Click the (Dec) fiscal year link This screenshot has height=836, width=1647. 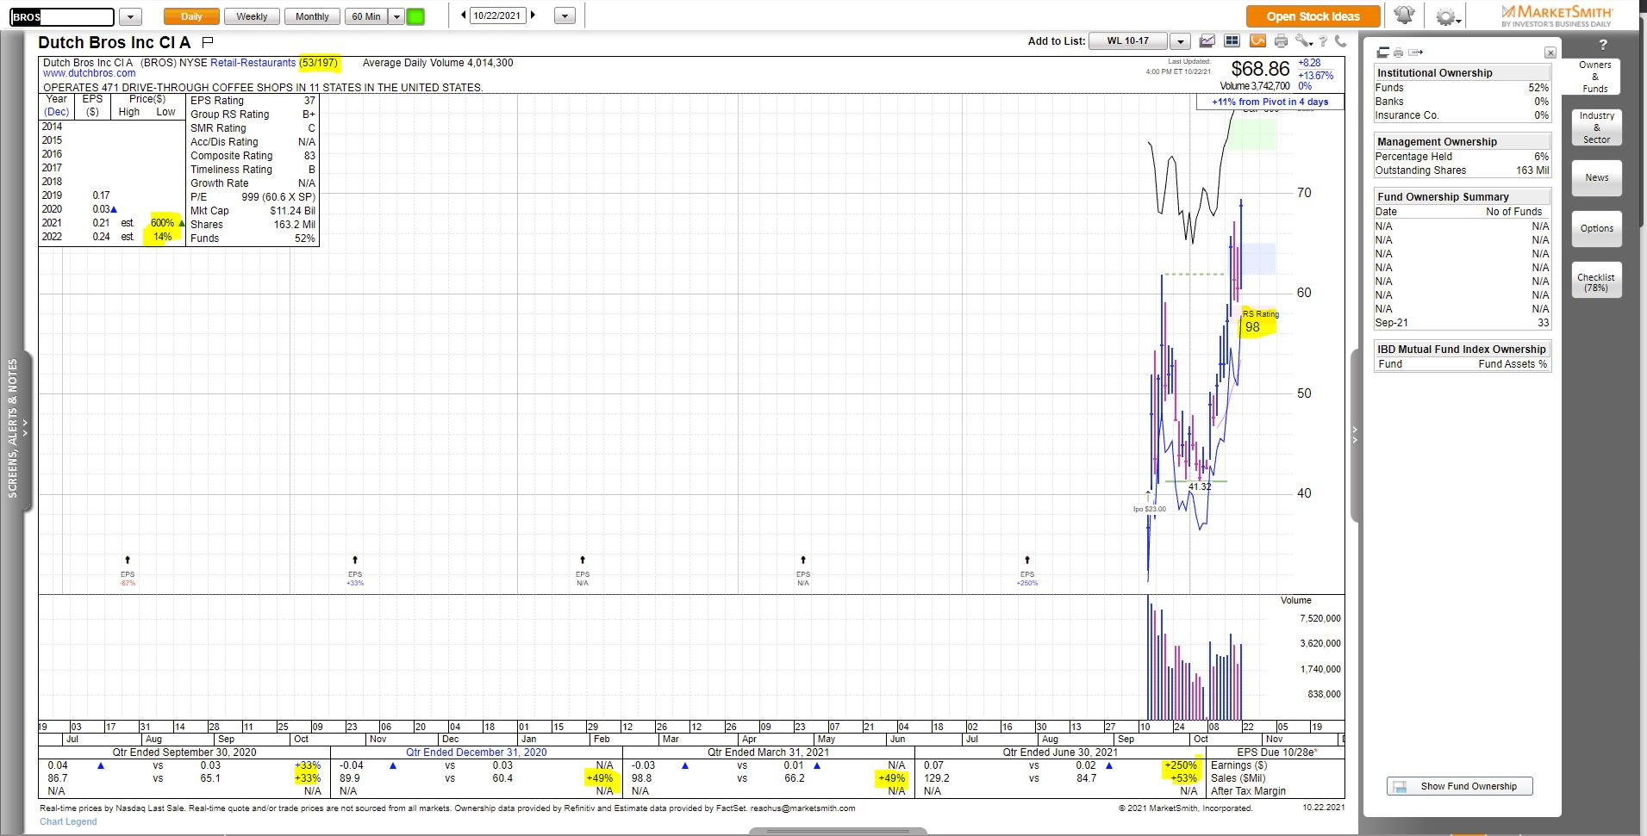tap(57, 112)
